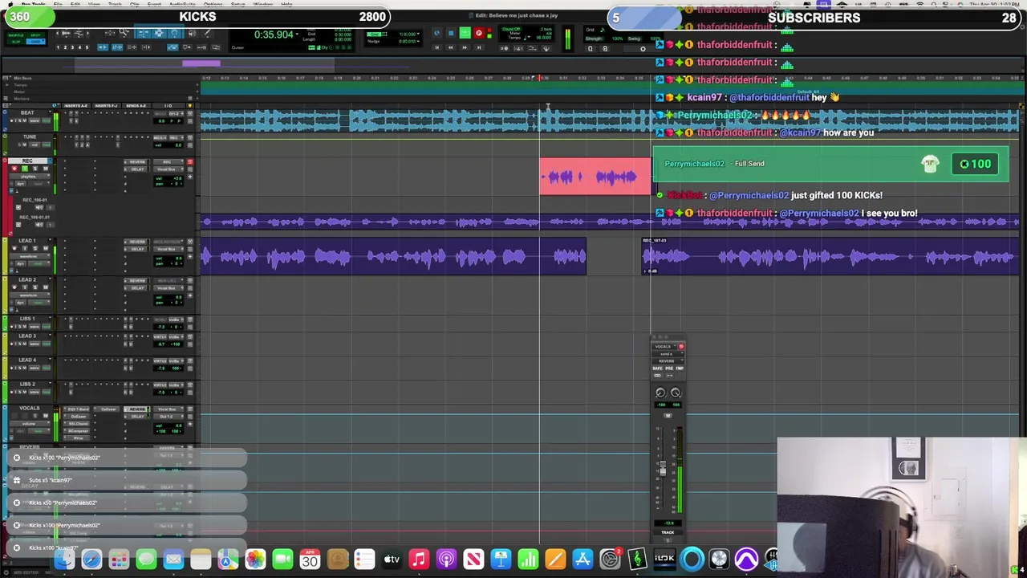Enable SLIP edit mode
The width and height of the screenshot is (1027, 578).
16,41
